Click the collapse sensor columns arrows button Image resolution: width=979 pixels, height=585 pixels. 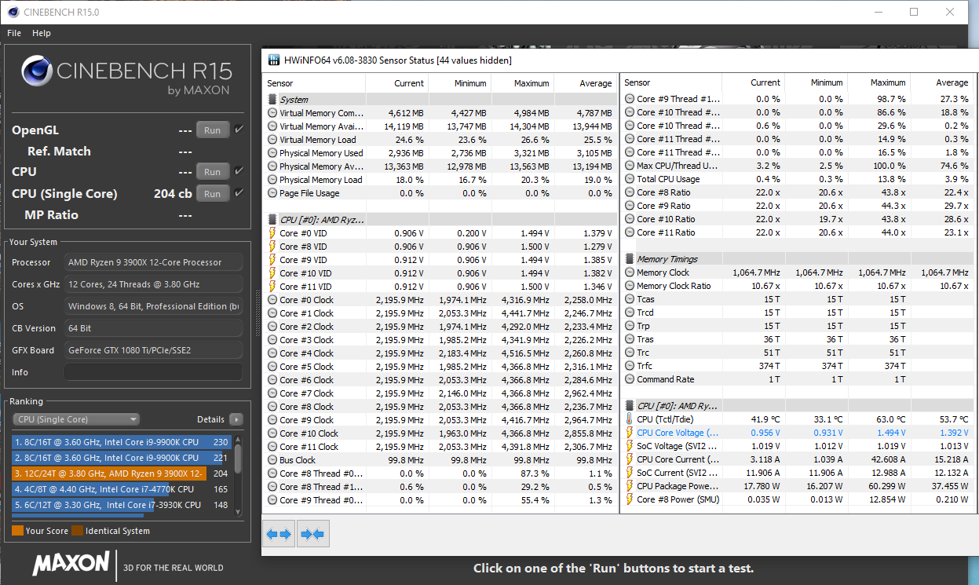tap(312, 534)
